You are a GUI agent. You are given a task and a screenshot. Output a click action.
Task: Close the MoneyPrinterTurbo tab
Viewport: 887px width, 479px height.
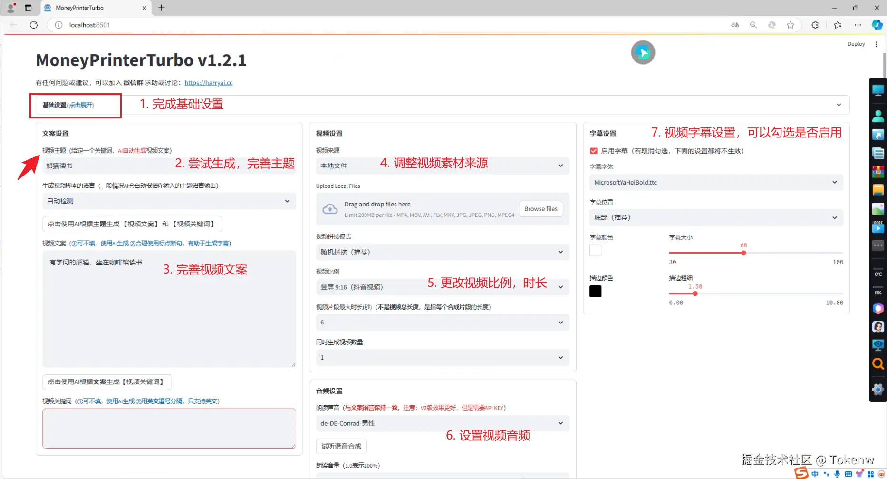click(145, 8)
